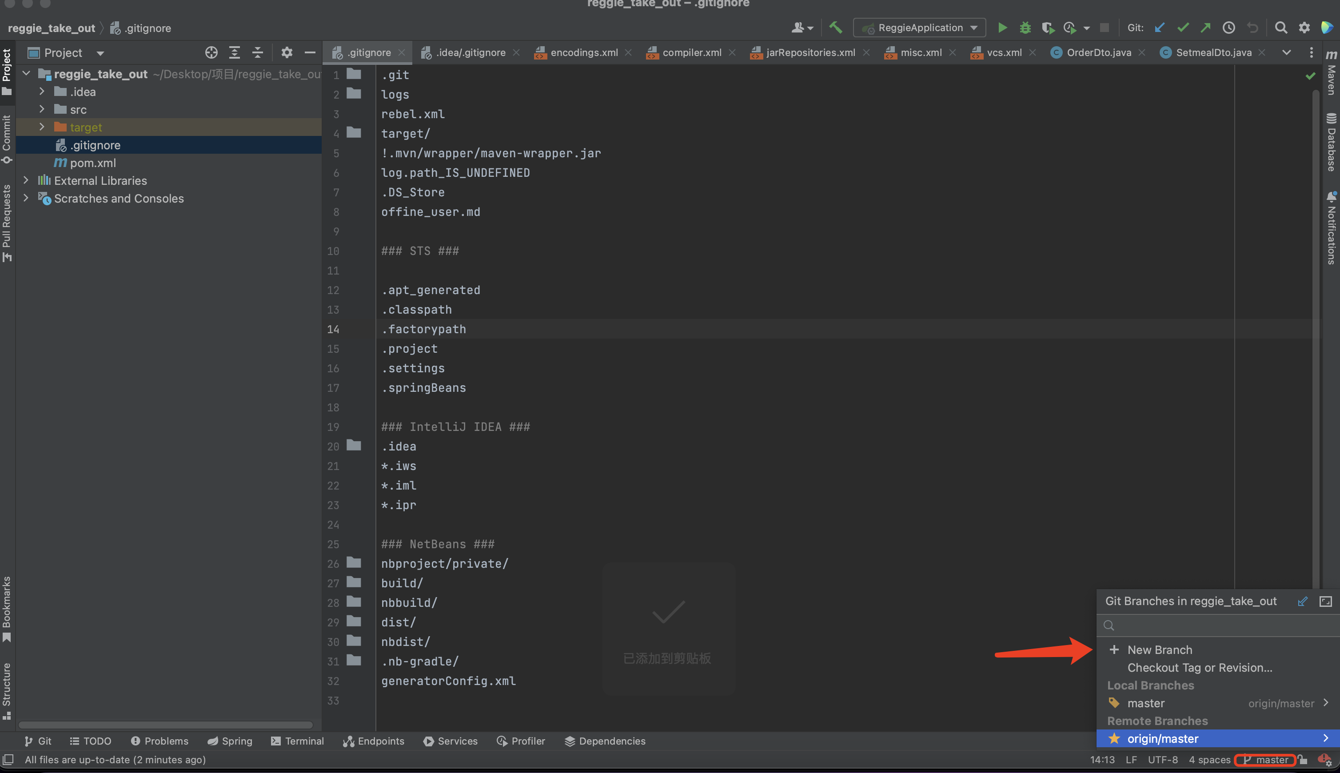The image size is (1340, 773).
Task: Click the green Run application button
Action: click(x=1002, y=28)
